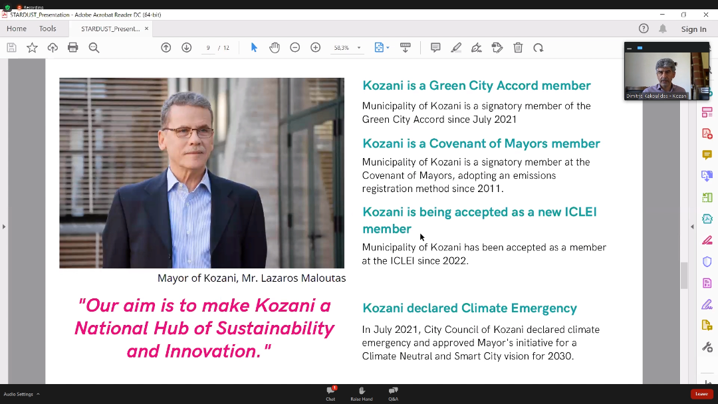The height and width of the screenshot is (404, 718).
Task: Go to the next page arrow
Action: coord(187,48)
